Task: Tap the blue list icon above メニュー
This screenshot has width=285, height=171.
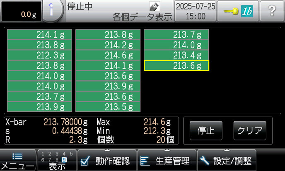Action: tap(17, 156)
